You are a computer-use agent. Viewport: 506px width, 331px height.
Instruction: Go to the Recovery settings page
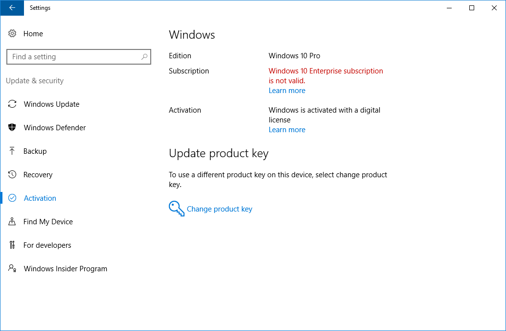click(x=38, y=175)
